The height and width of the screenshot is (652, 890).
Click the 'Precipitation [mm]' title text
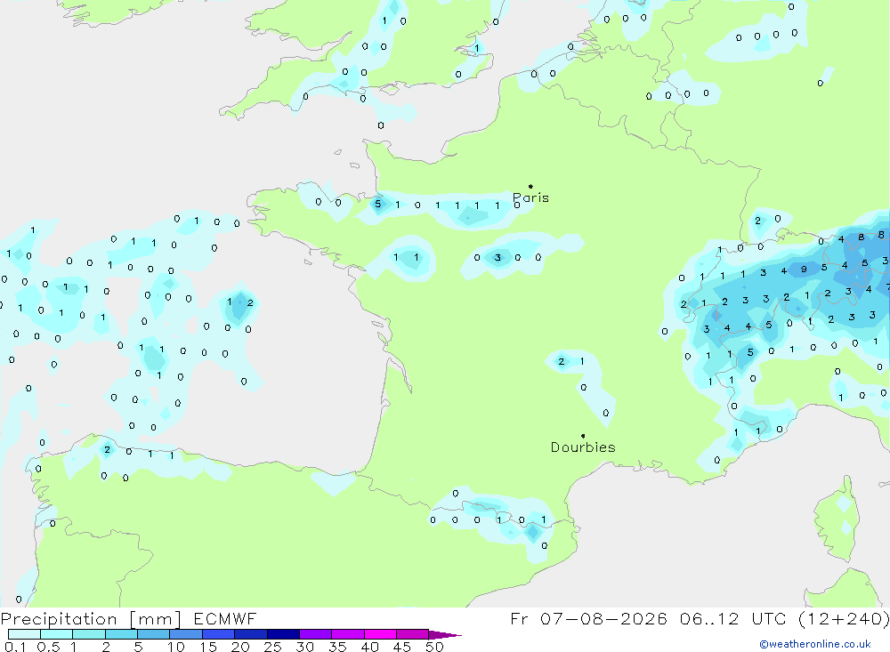coord(91,619)
